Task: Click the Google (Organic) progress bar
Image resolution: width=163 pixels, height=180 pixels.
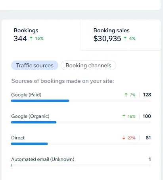Action: pyautogui.click(x=81, y=122)
